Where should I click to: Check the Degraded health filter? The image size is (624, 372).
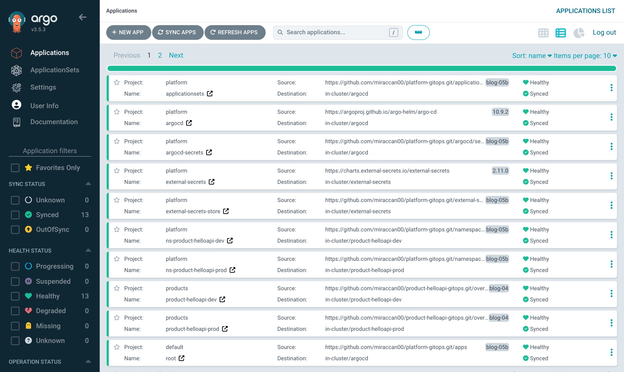click(15, 311)
